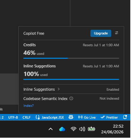Click the Copilot status bar icon
This screenshot has width=131, height=138.
(x=71, y=117)
